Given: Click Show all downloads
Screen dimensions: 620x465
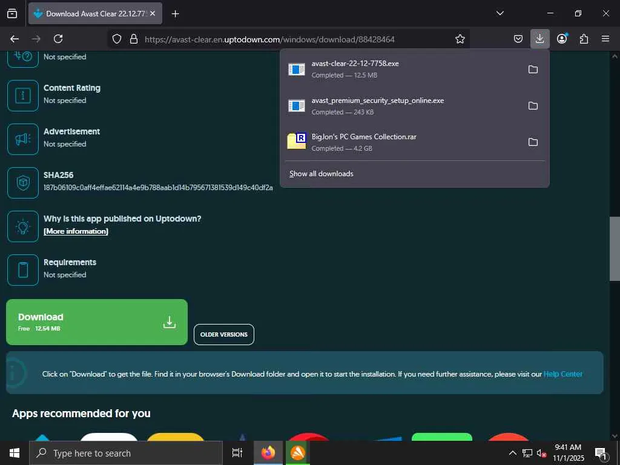Looking at the screenshot, I should [321, 174].
